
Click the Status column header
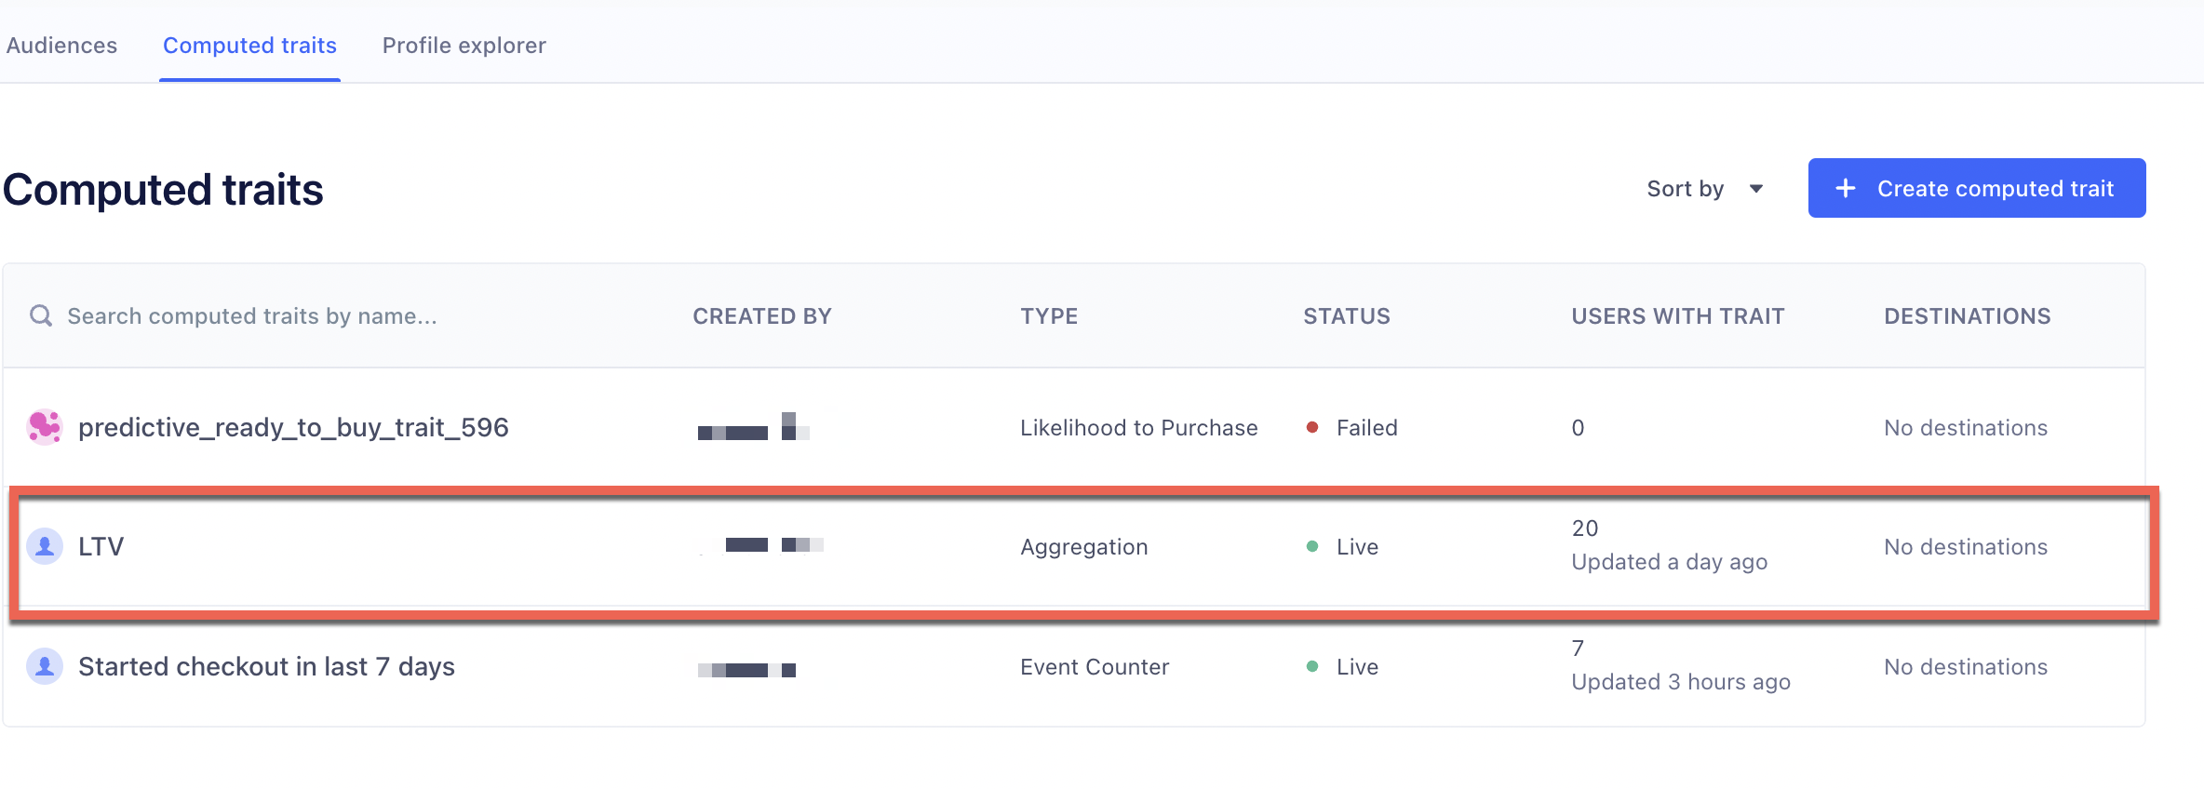(1347, 316)
